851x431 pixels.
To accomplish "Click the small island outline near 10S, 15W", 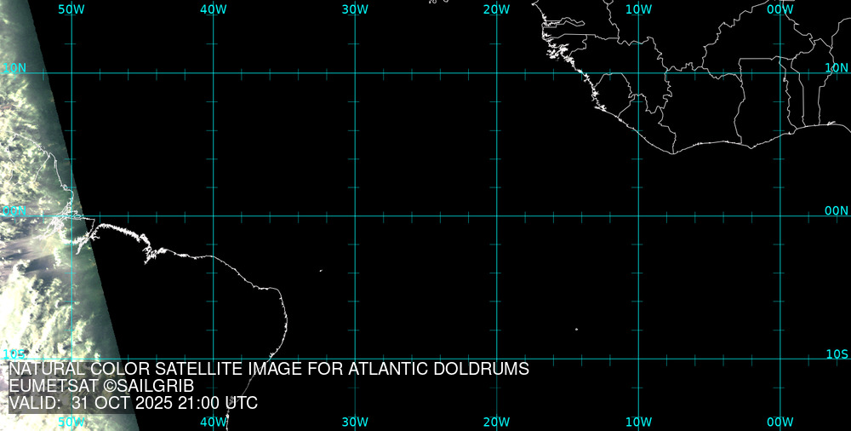I will coord(576,330).
